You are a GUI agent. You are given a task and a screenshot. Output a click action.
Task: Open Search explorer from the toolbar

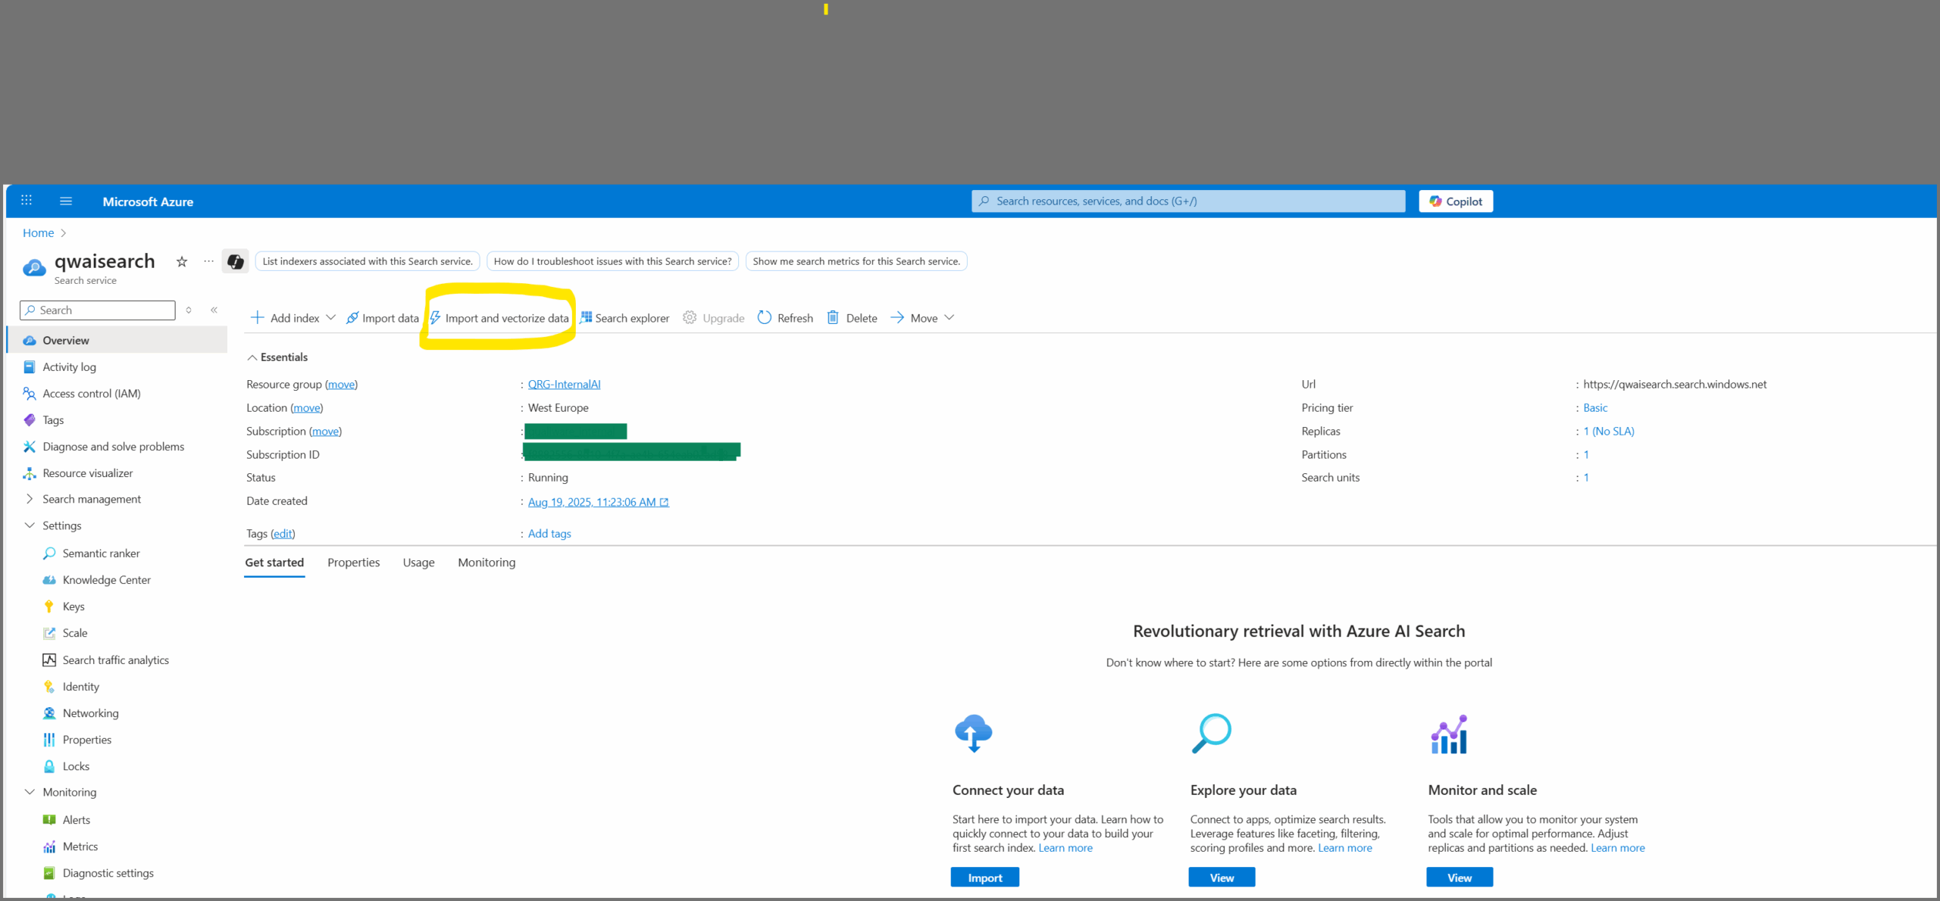(624, 318)
